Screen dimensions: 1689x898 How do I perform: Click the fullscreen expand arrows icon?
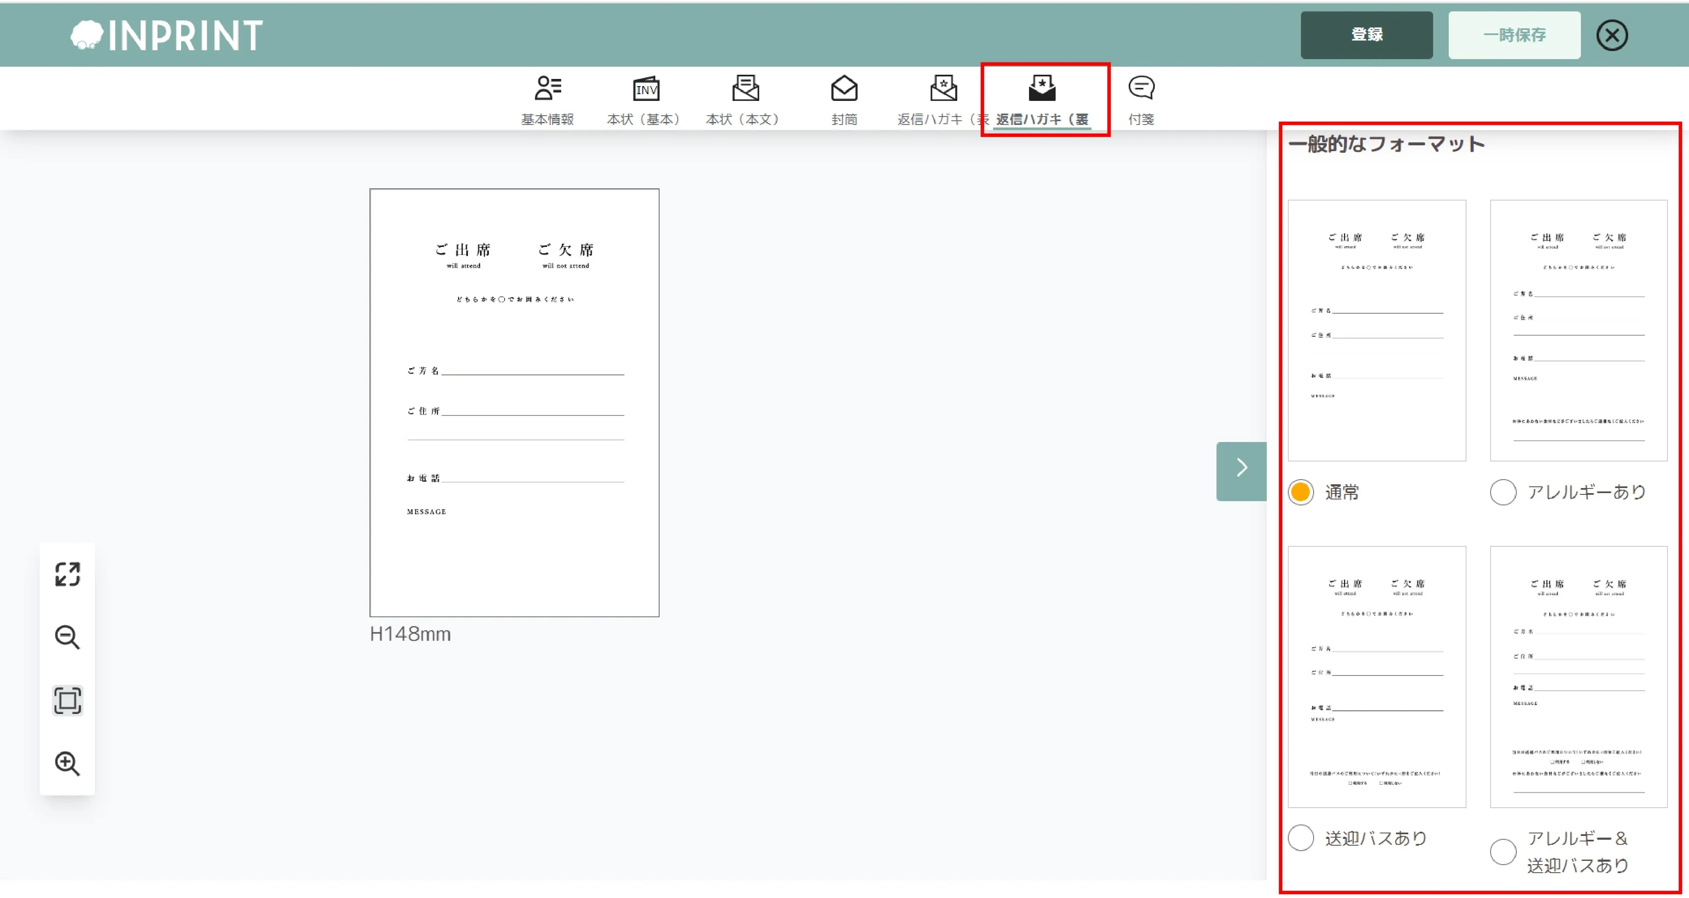[68, 574]
